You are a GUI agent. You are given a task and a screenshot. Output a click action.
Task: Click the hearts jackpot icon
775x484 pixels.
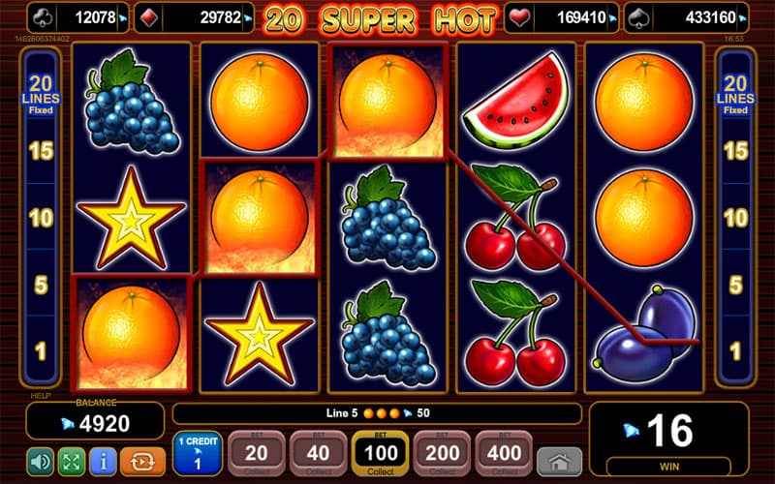(519, 17)
